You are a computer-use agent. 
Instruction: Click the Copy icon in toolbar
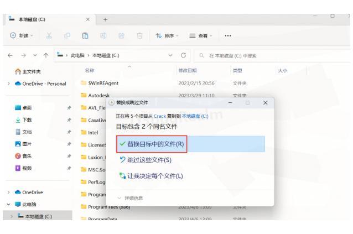tap(67, 35)
